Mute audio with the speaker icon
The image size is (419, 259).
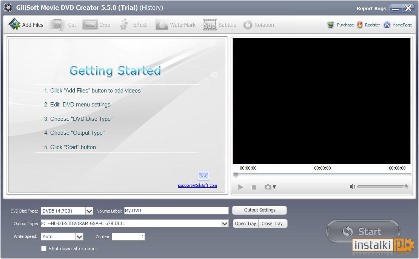tap(352, 187)
